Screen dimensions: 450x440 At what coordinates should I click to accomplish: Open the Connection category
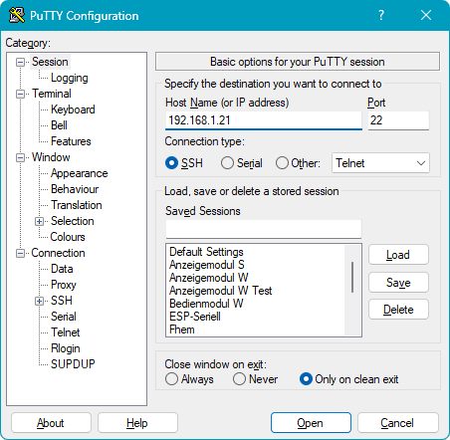click(x=58, y=253)
